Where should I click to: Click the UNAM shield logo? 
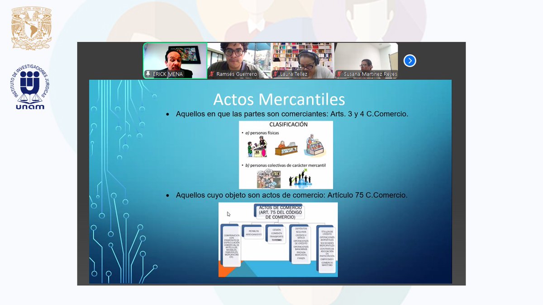[31, 25]
